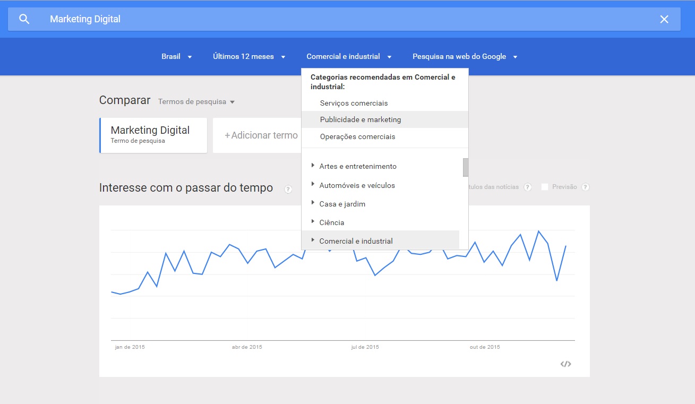Click Adicionar termo to add term
Viewport: 695px width, 404px height.
point(261,135)
